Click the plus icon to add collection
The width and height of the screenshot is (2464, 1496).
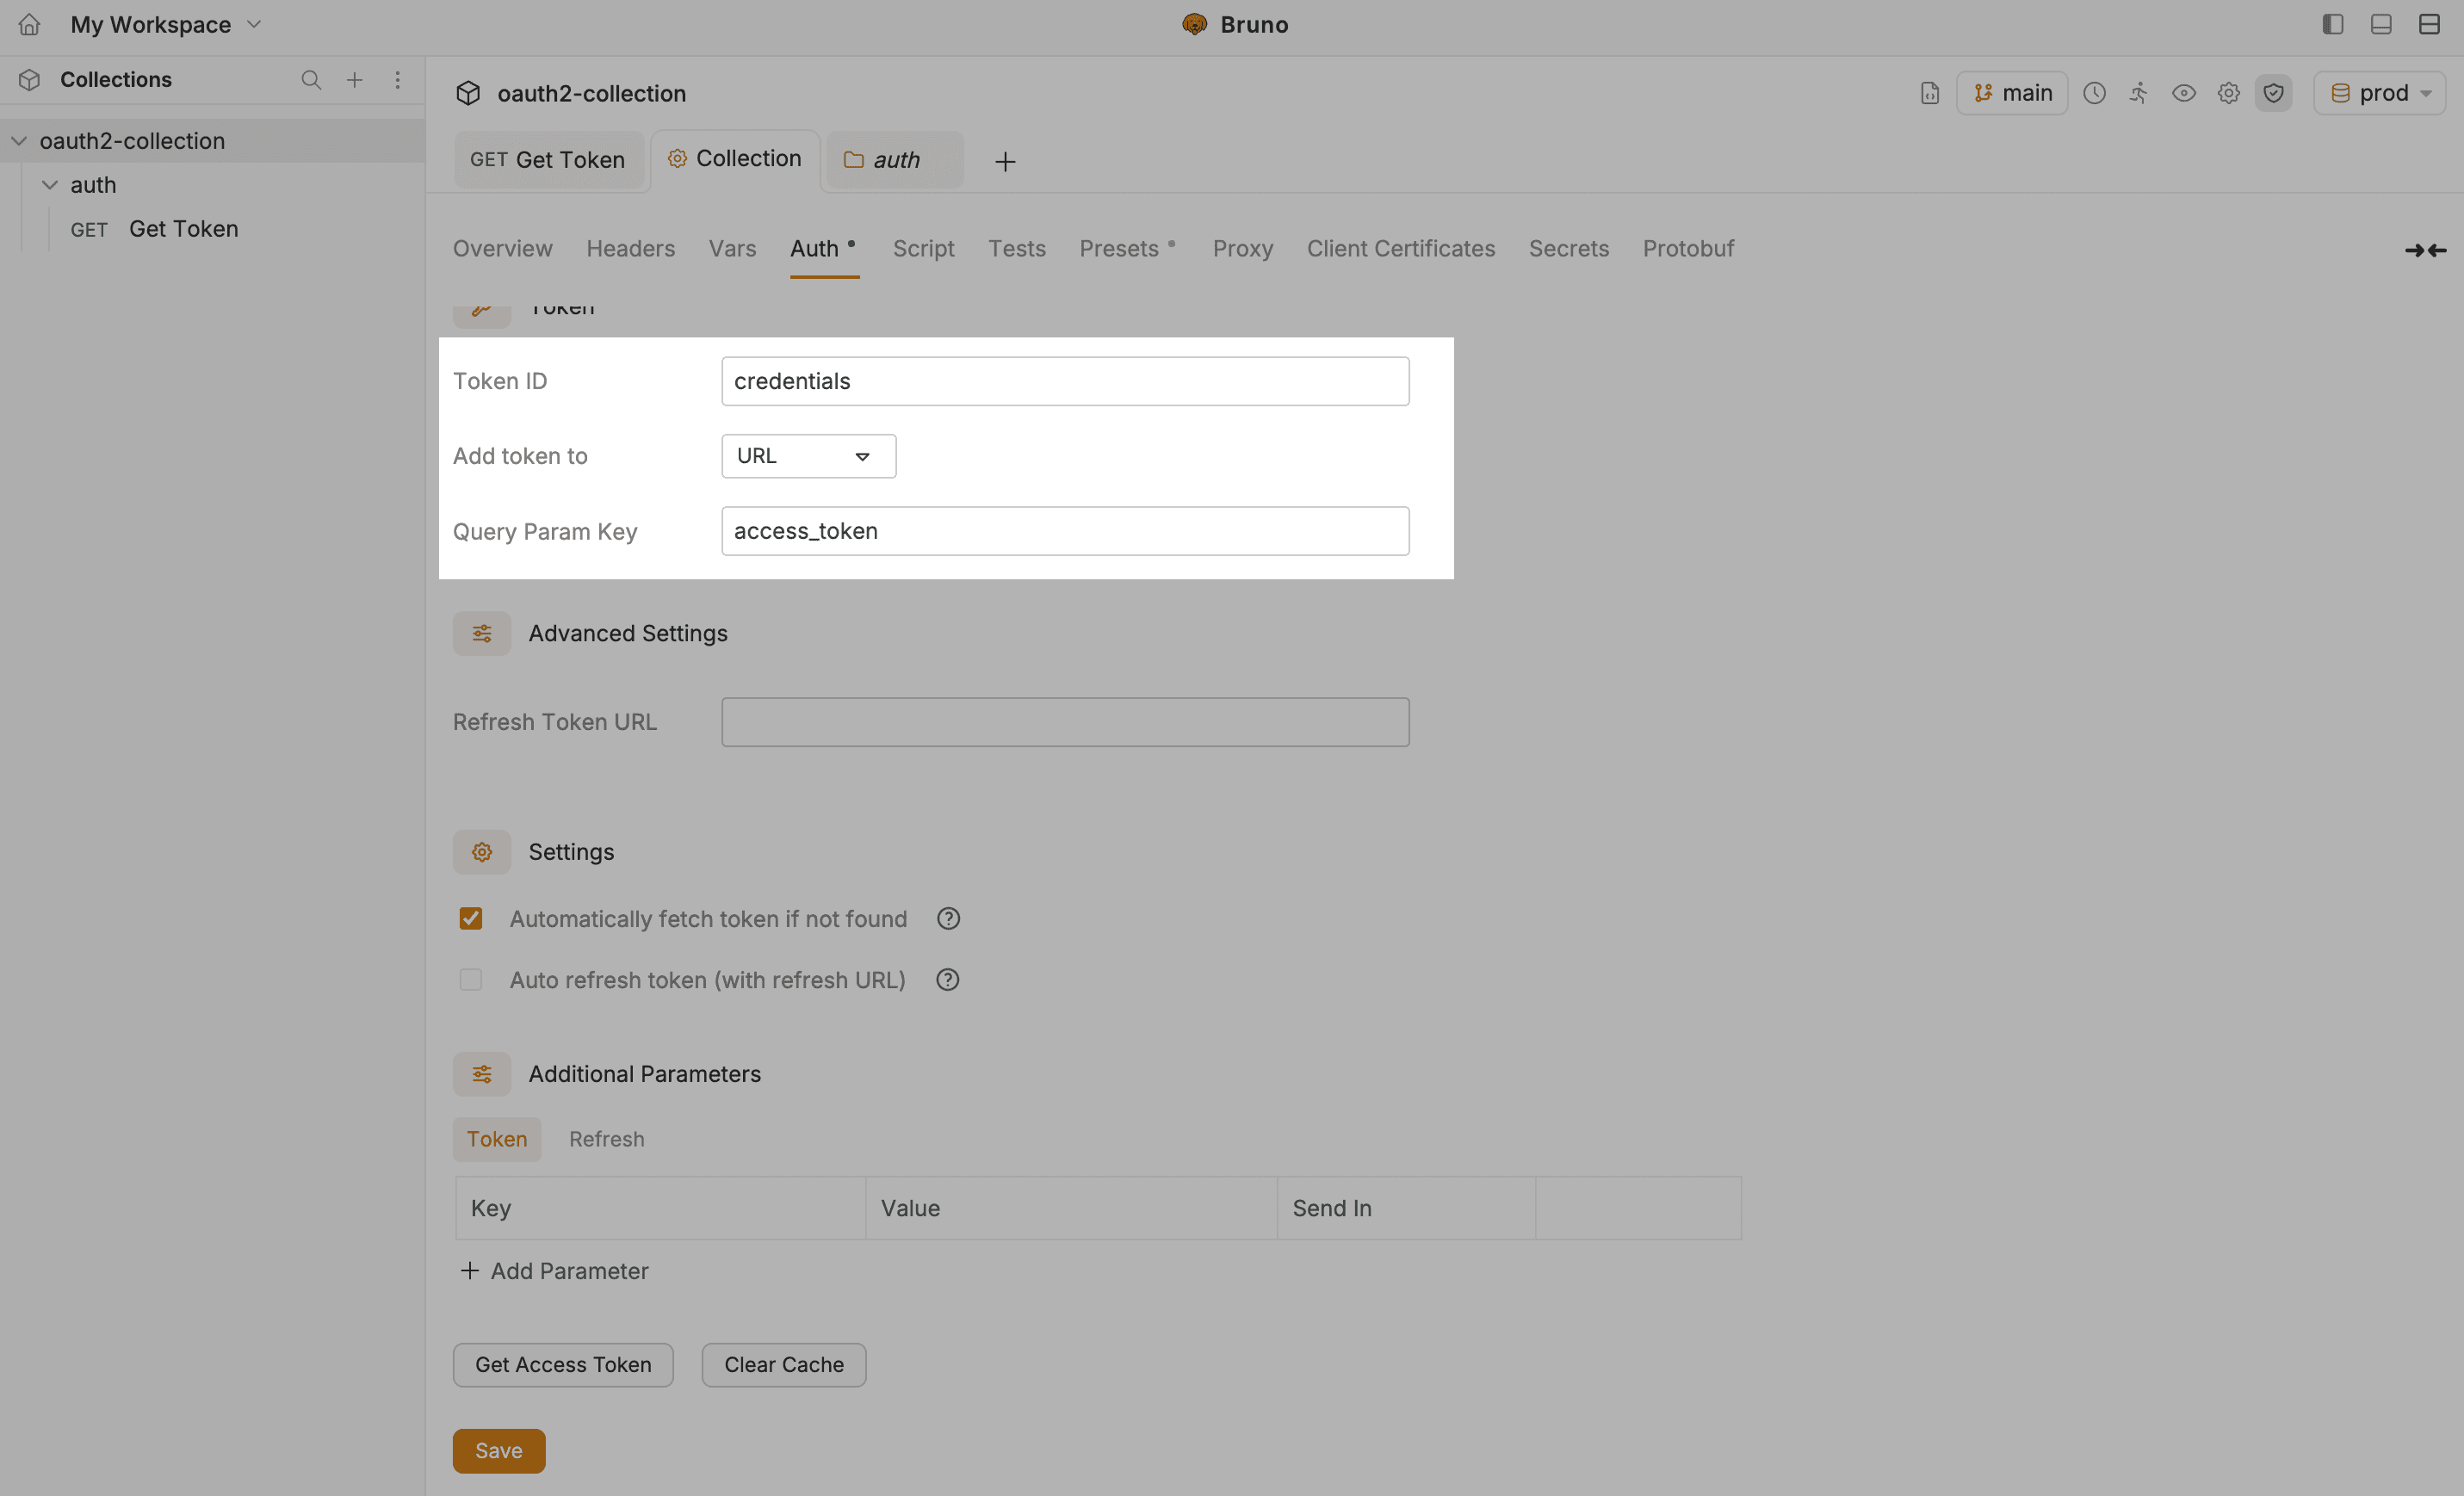[x=354, y=80]
